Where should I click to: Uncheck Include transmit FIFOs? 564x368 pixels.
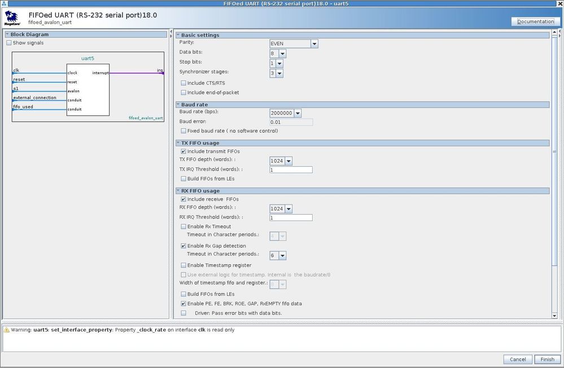tap(183, 152)
